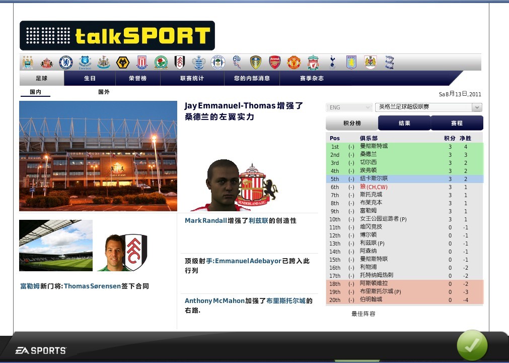Select the Blackburn Rovers rose crest
509x363 pixels.
[x=161, y=63]
